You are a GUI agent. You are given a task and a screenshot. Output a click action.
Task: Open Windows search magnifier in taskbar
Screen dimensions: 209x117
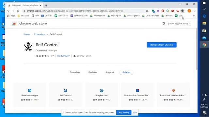pos(204,9)
